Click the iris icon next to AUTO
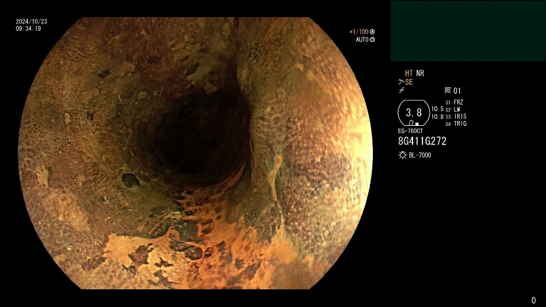546x307 pixels. click(x=372, y=40)
